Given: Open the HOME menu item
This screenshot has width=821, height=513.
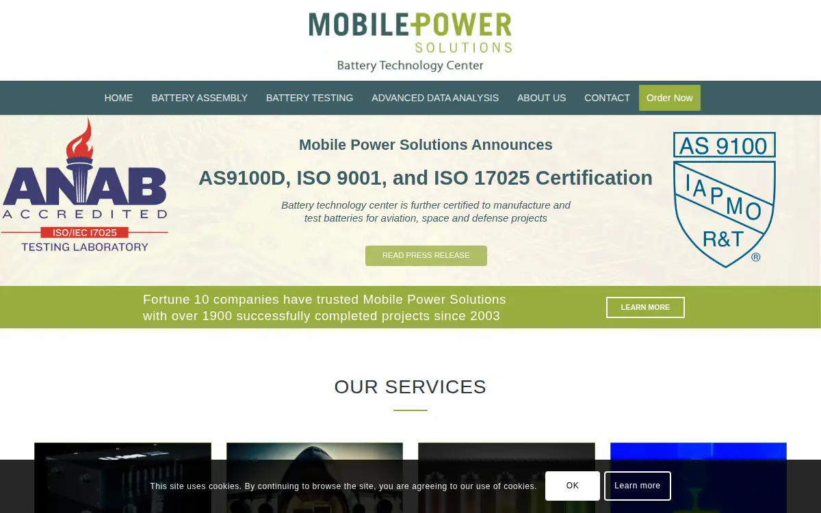Looking at the screenshot, I should pos(118,98).
